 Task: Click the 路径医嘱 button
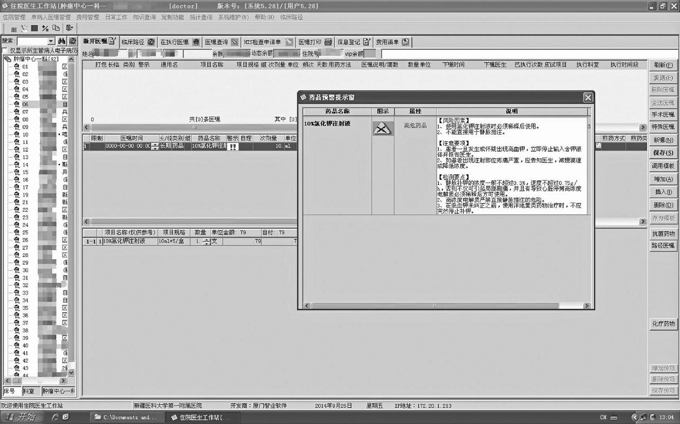(663, 246)
